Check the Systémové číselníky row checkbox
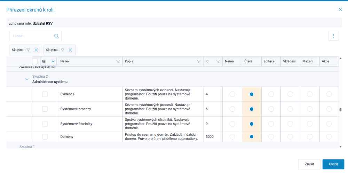348x173 pixels. click(45, 124)
